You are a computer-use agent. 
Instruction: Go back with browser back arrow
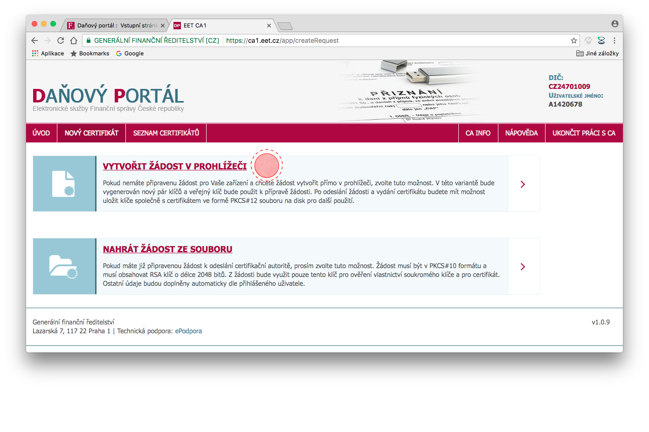(x=35, y=40)
